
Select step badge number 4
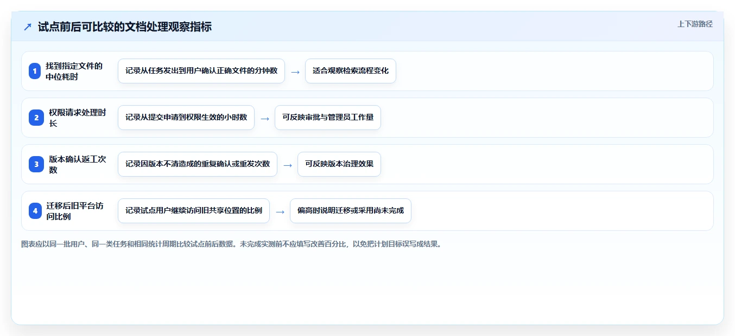tap(35, 211)
